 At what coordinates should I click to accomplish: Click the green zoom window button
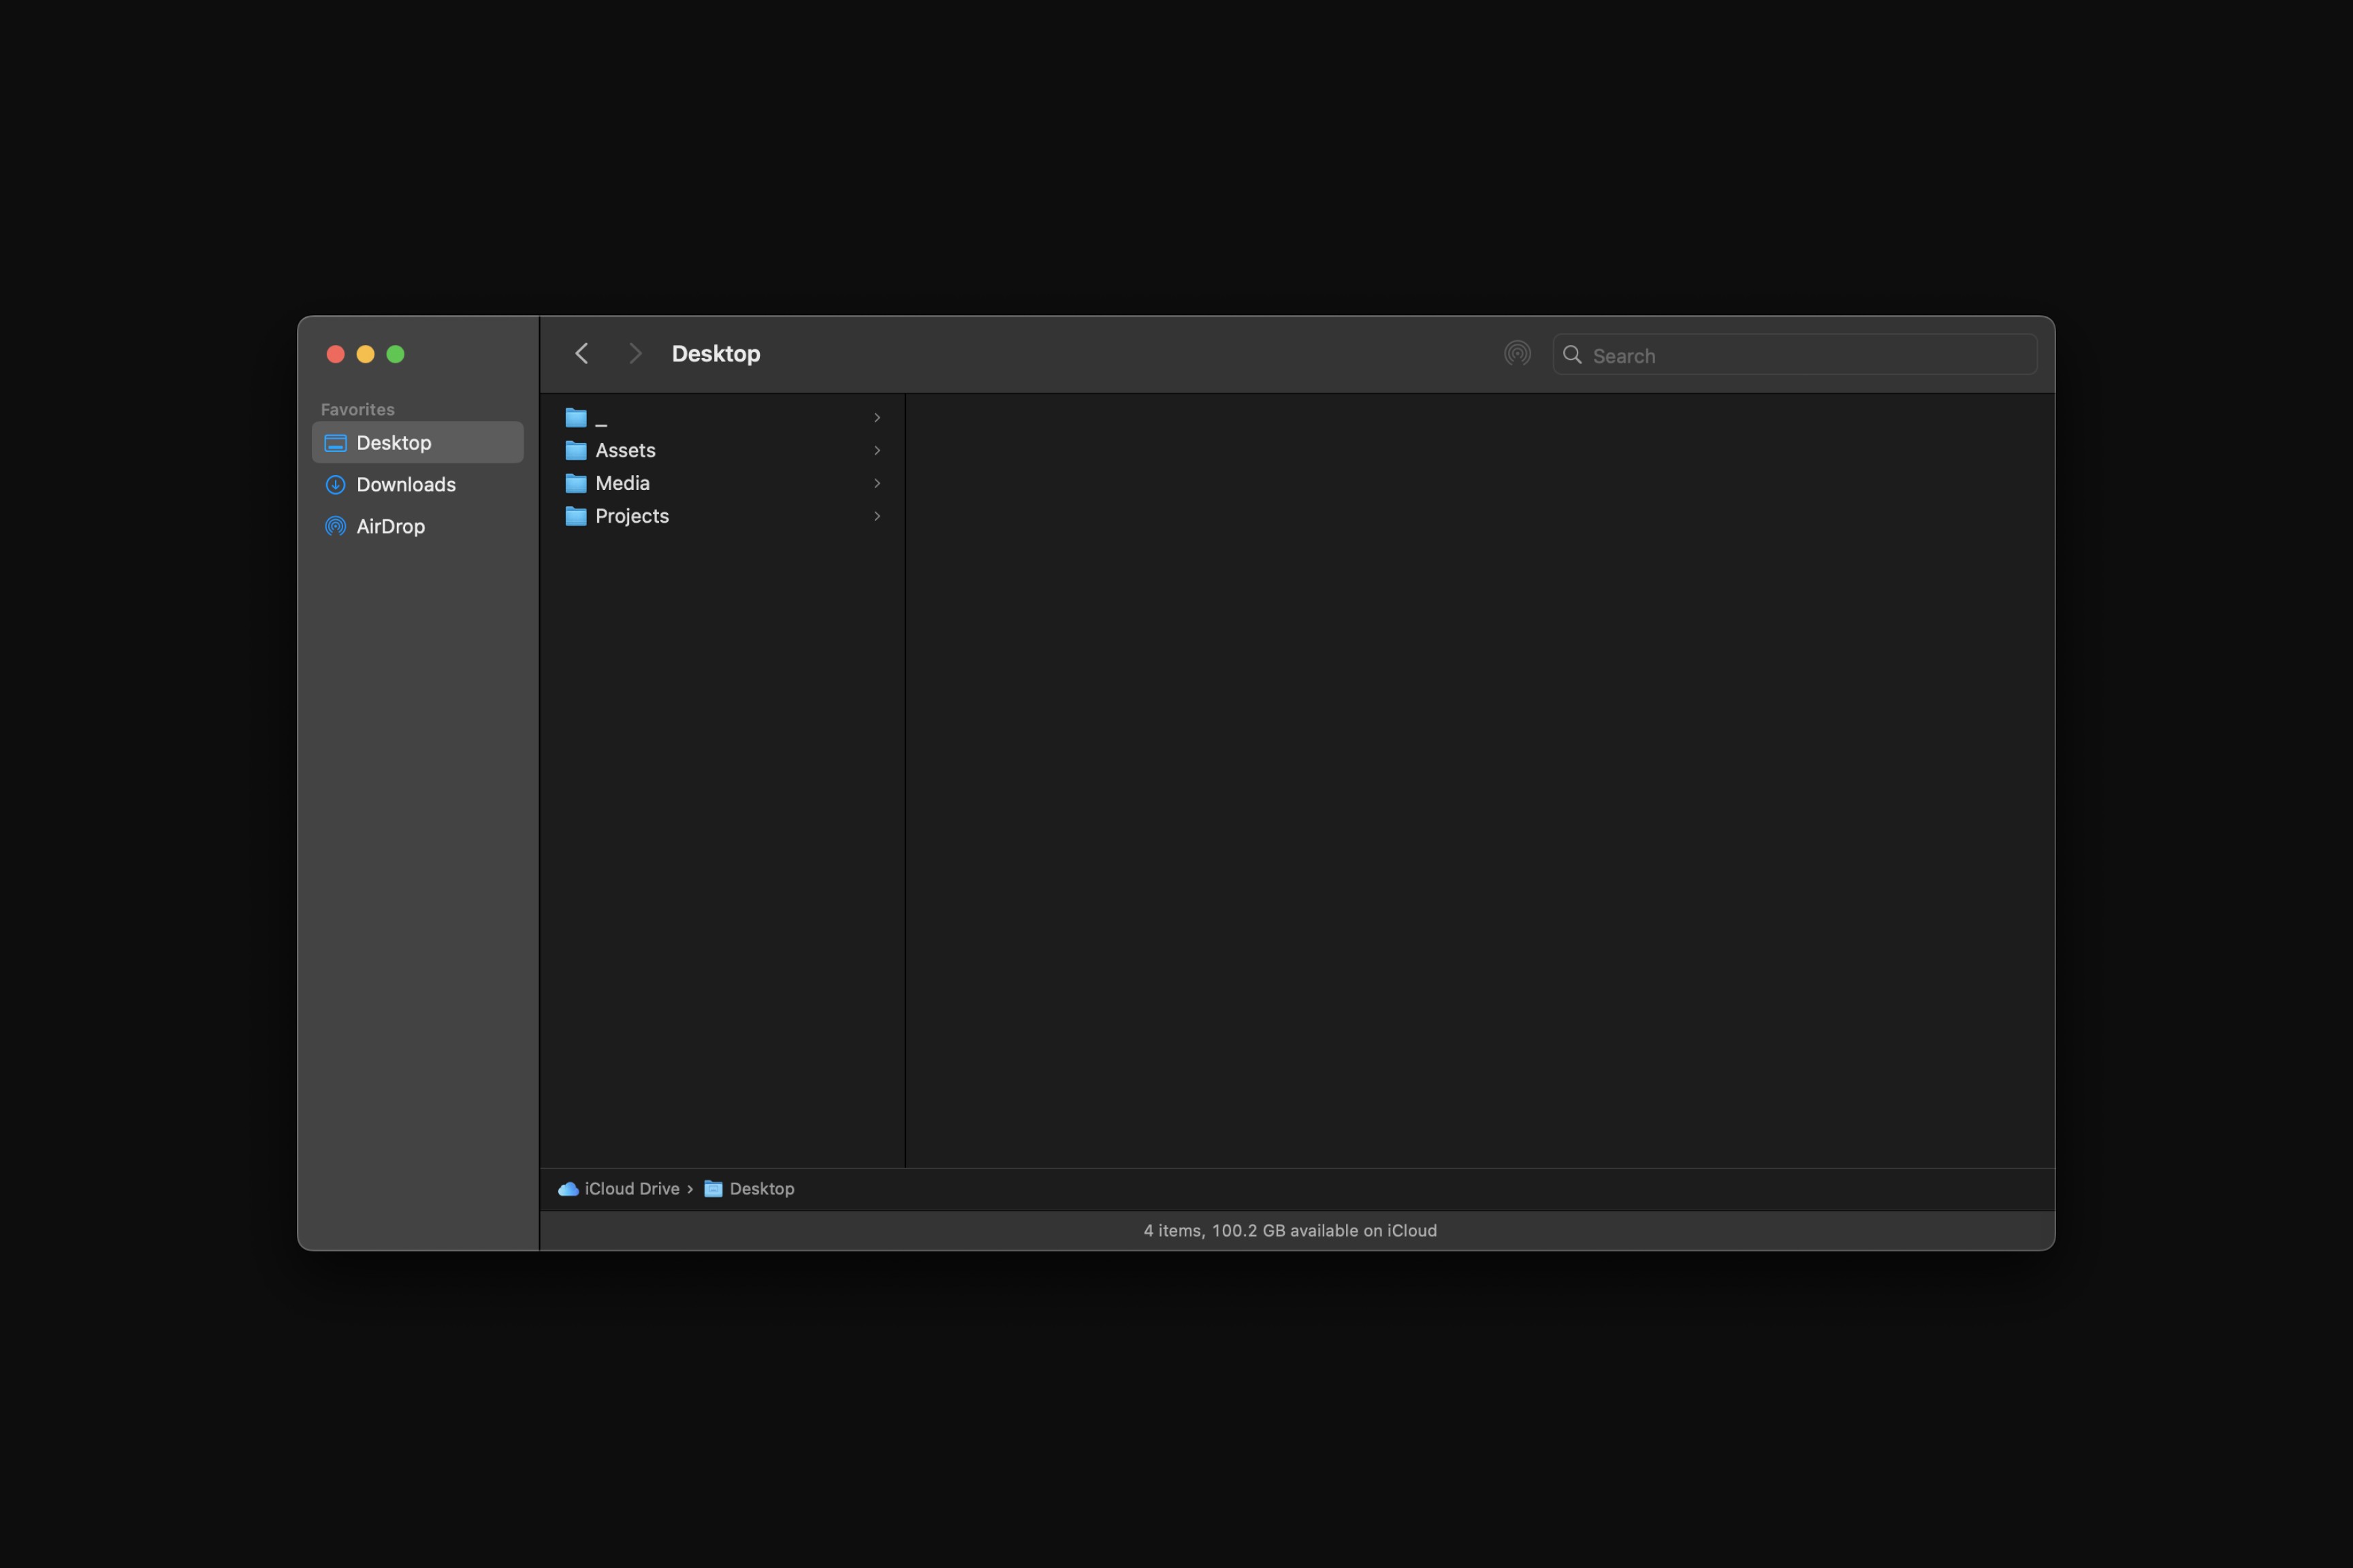[x=395, y=354]
